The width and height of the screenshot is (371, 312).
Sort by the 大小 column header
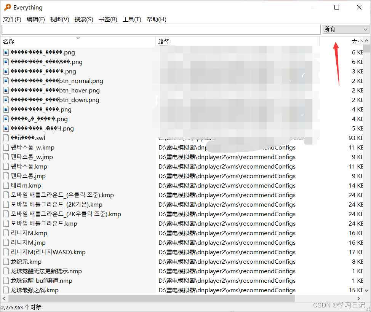coord(341,41)
